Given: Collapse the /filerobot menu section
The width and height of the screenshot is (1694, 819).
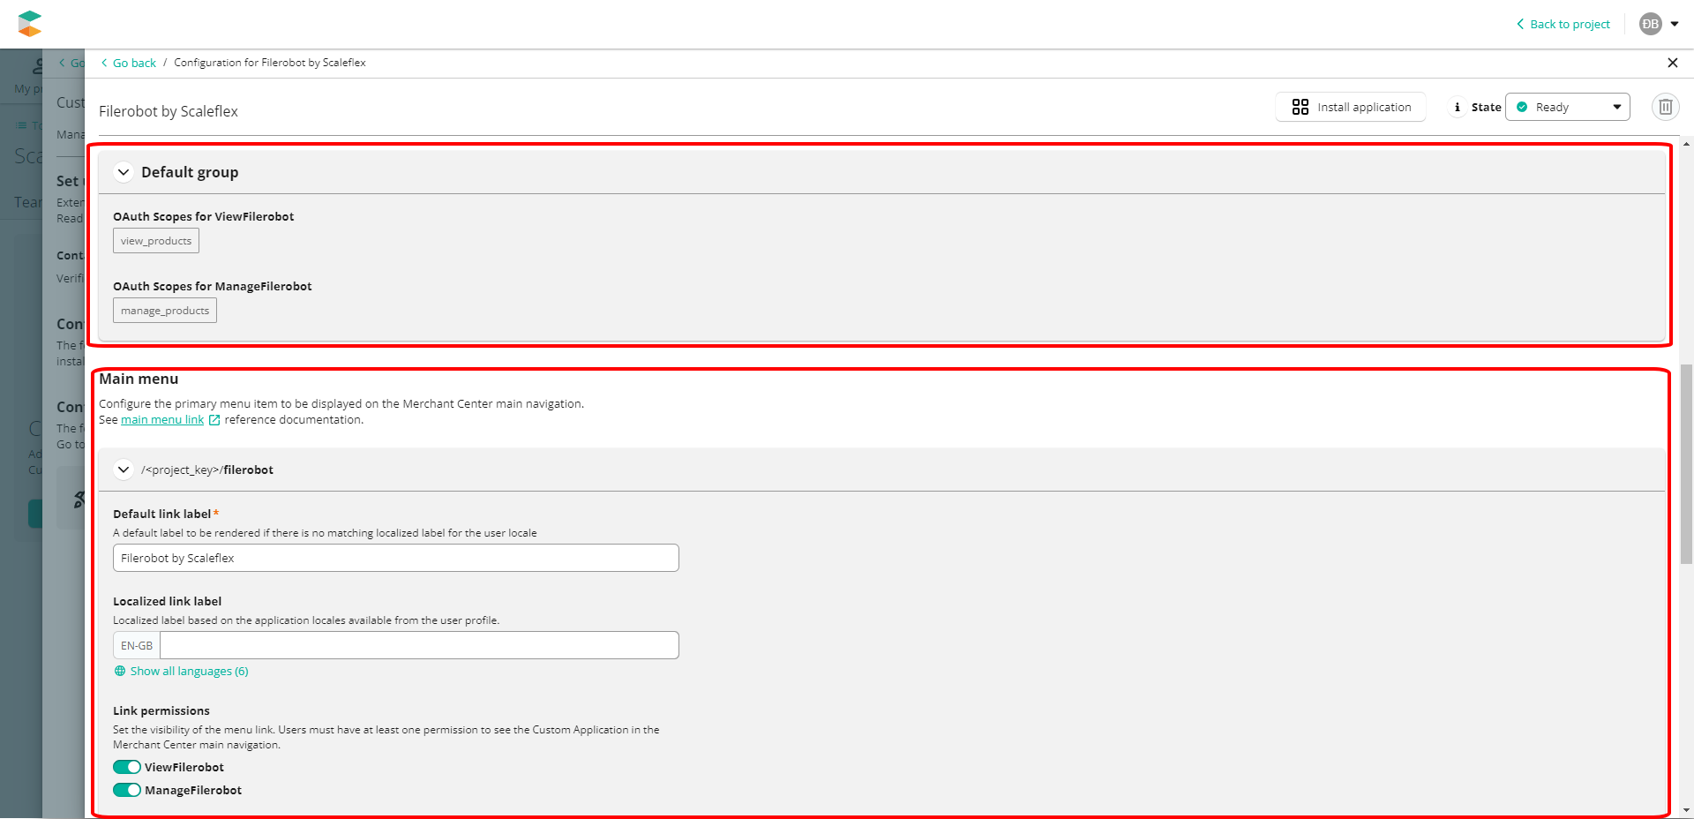Looking at the screenshot, I should (x=124, y=470).
